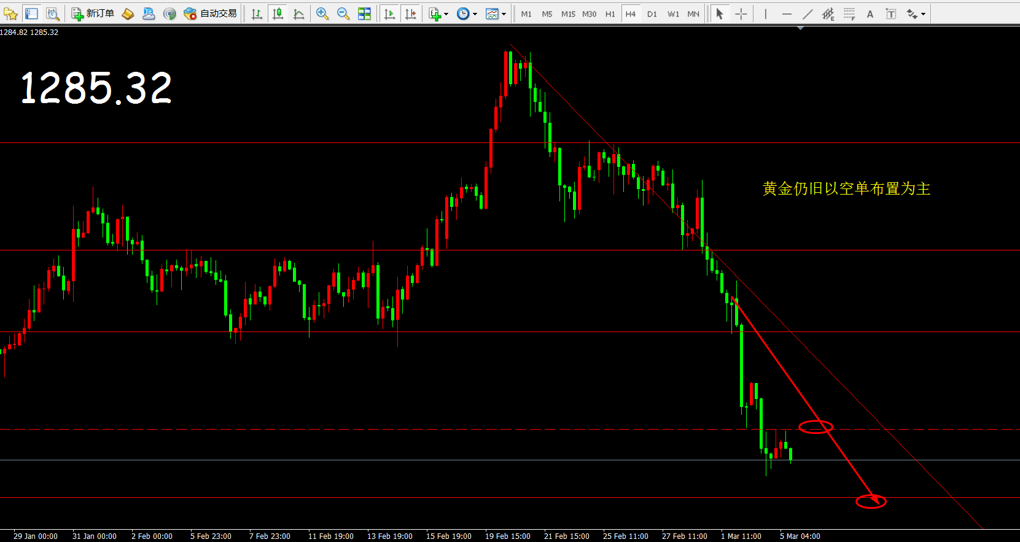Zoom in on the chart
1020x542 pixels.
pyautogui.click(x=322, y=14)
